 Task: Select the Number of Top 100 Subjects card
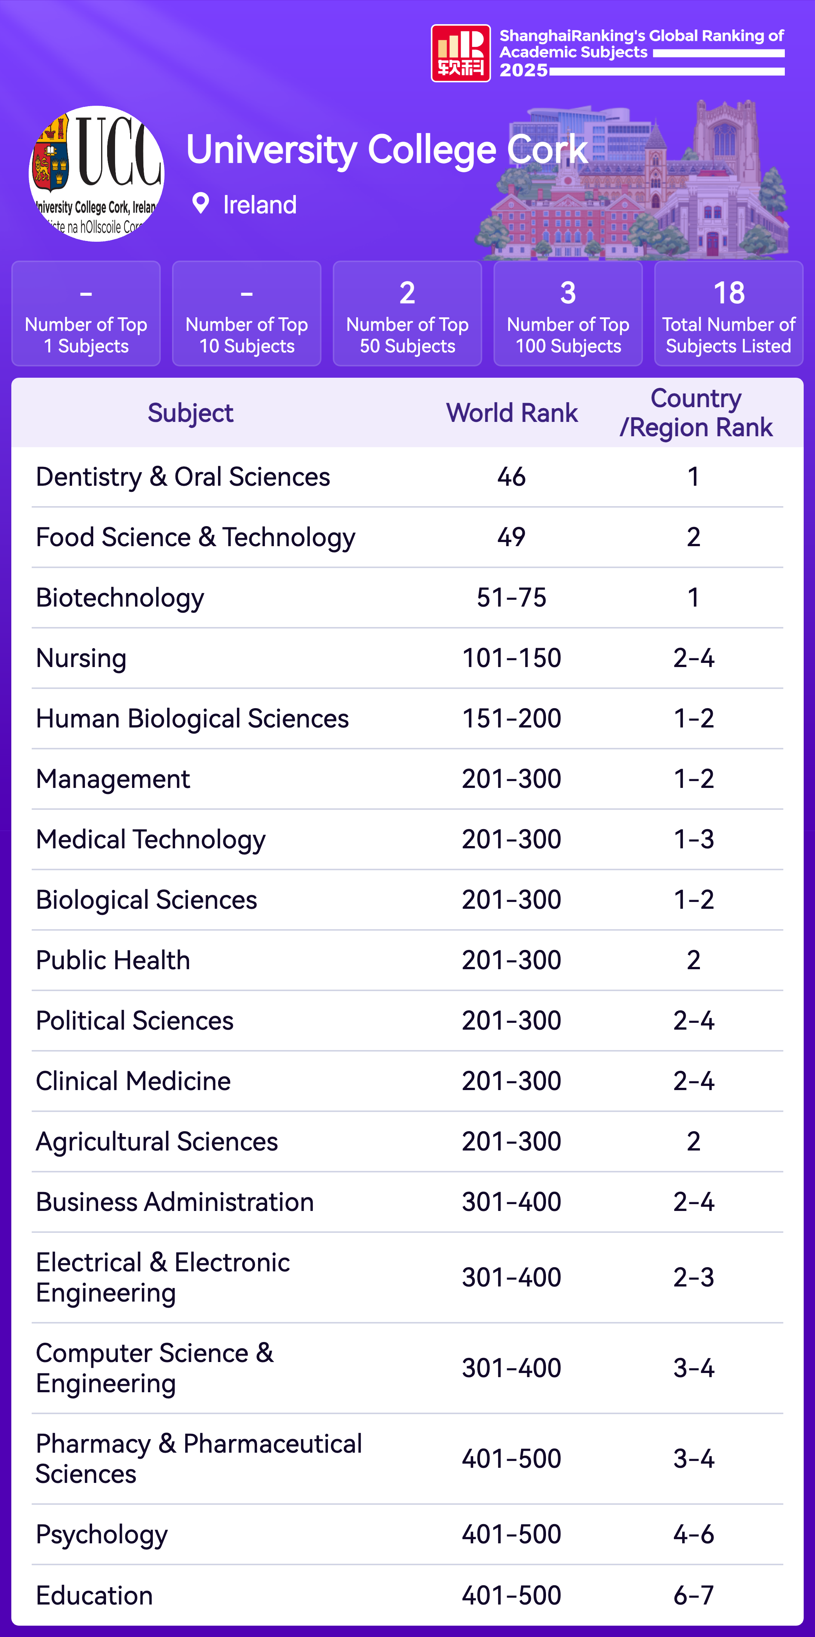(567, 314)
